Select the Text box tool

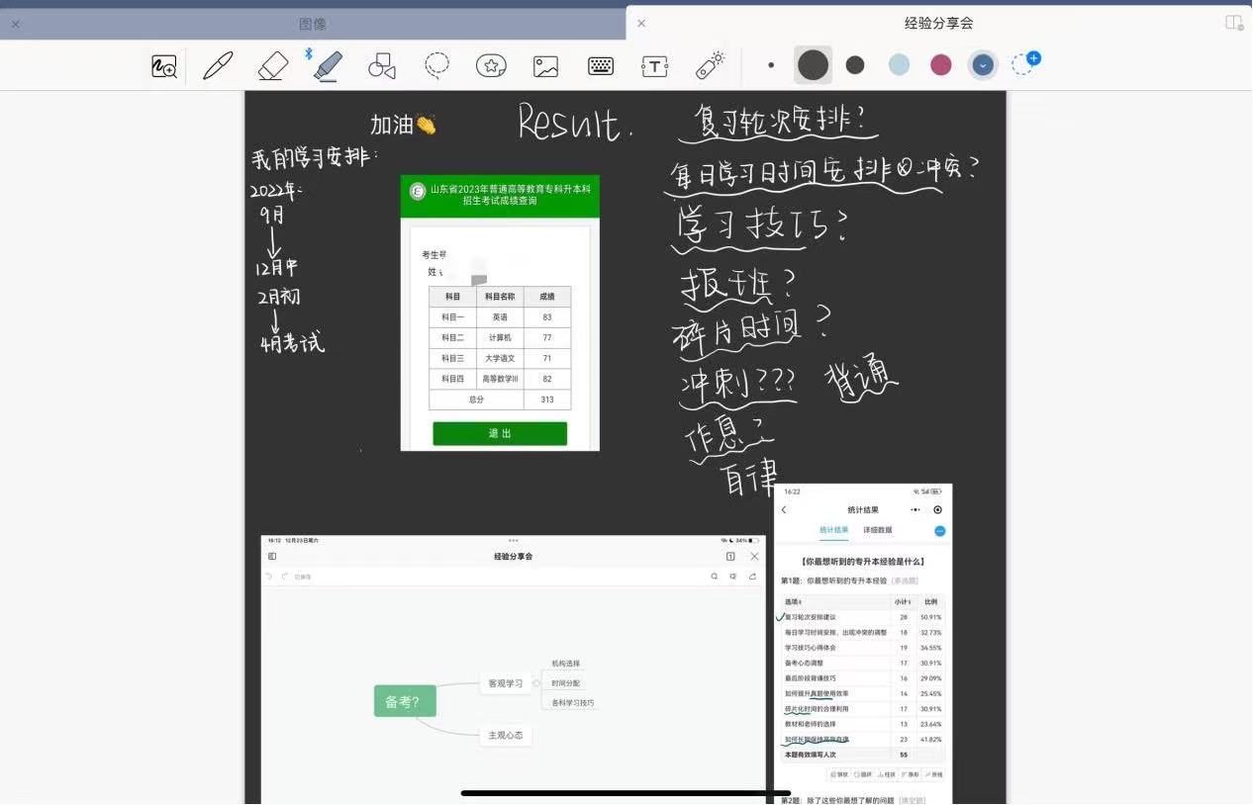pos(655,66)
